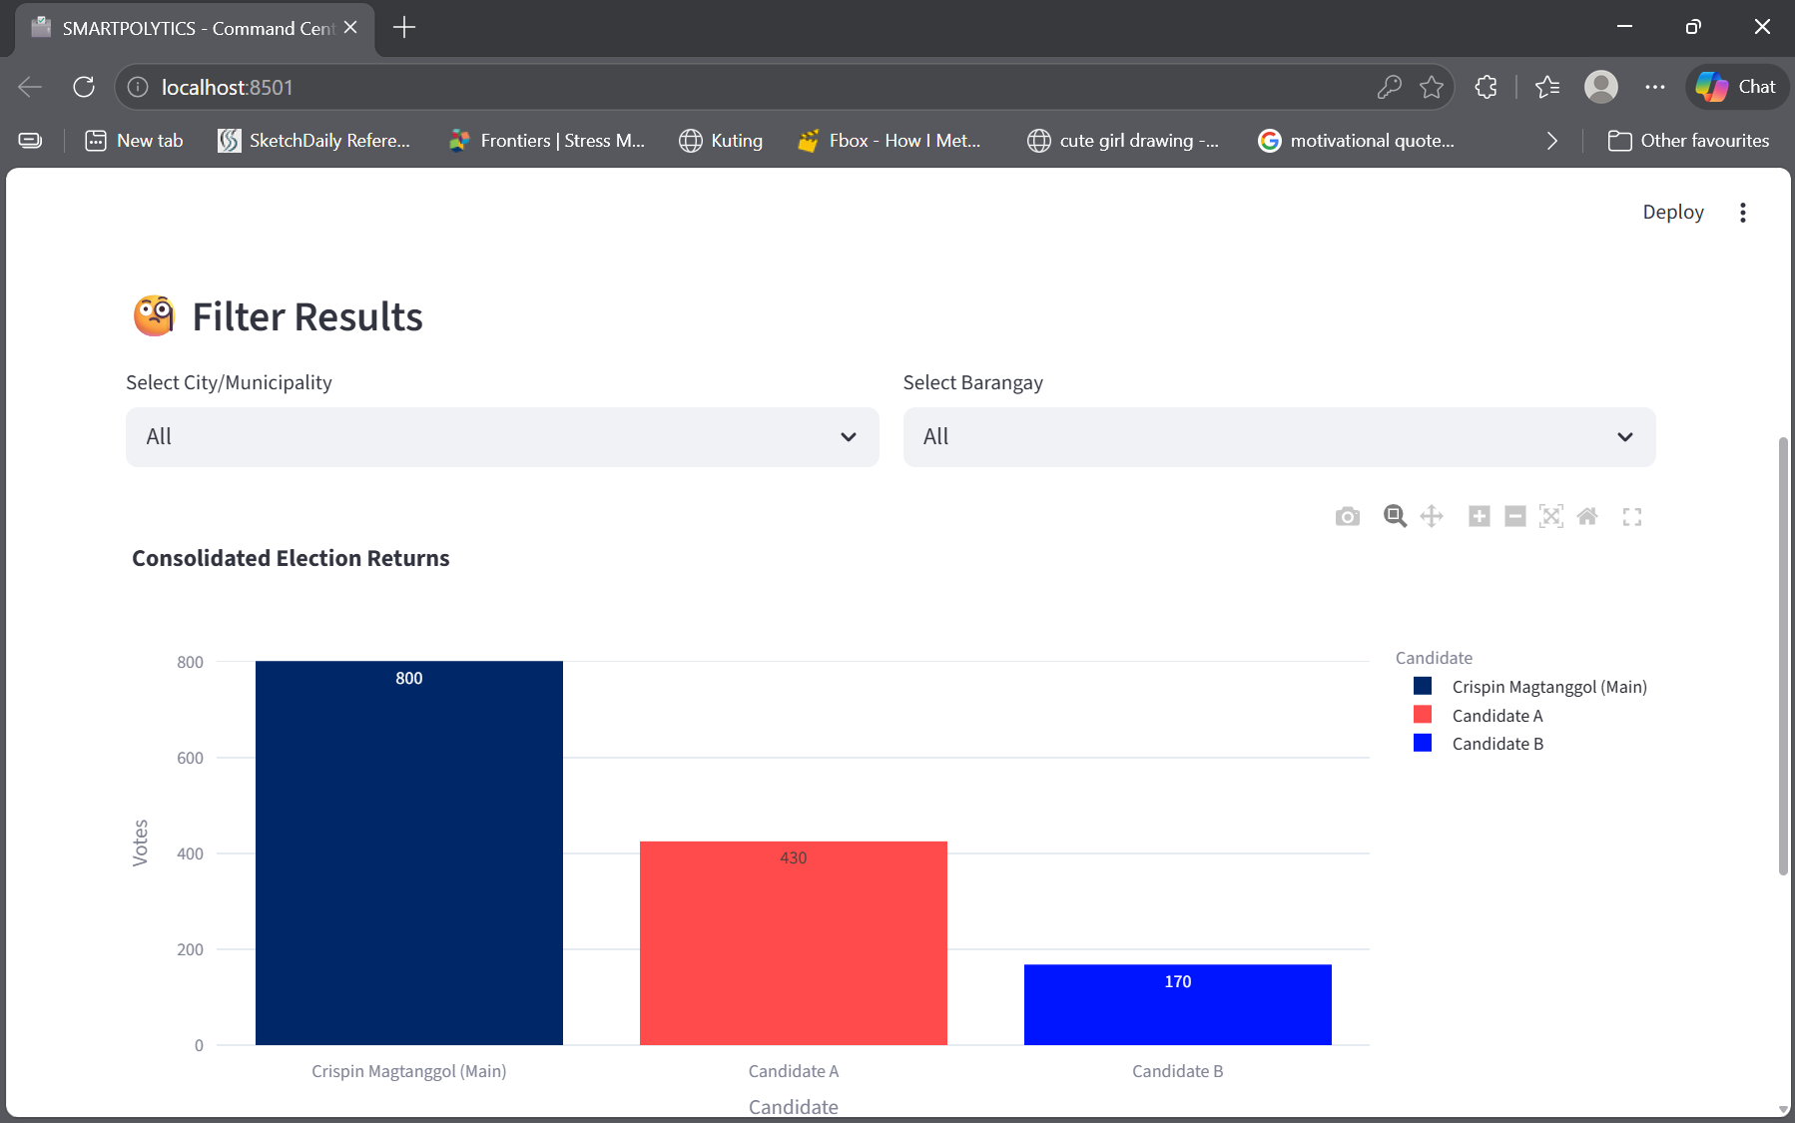Image resolution: width=1795 pixels, height=1123 pixels.
Task: Click inside the browser address bar
Action: [x=699, y=87]
